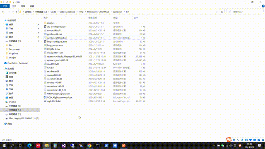Open address bar history dropdown
The image size is (265, 149).
217,12
